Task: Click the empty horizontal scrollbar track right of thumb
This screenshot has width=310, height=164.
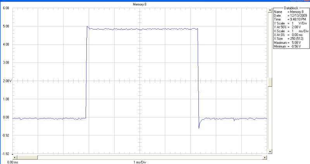Action: 147,157
